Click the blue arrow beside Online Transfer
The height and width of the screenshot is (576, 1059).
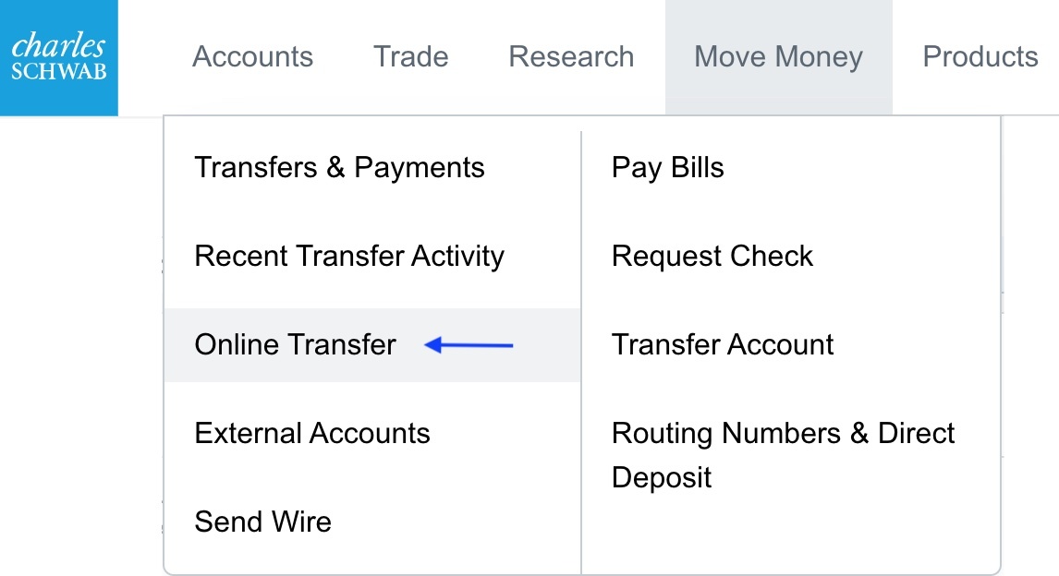[469, 345]
